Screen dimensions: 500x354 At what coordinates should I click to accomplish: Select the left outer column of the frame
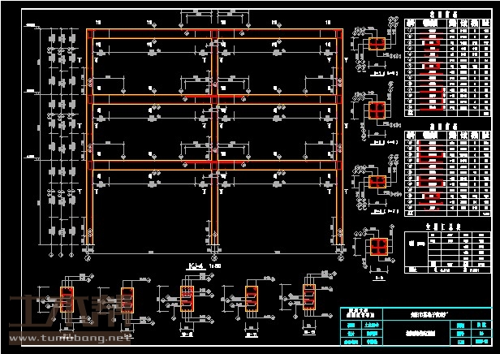tap(90, 146)
